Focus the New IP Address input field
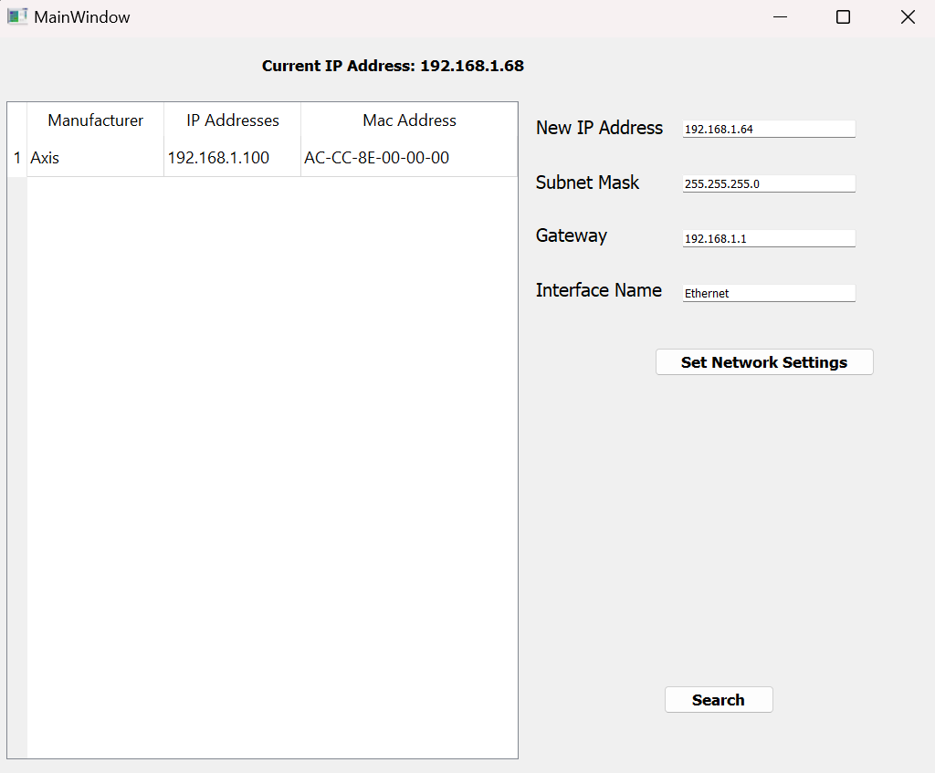The height and width of the screenshot is (773, 935). 769,130
